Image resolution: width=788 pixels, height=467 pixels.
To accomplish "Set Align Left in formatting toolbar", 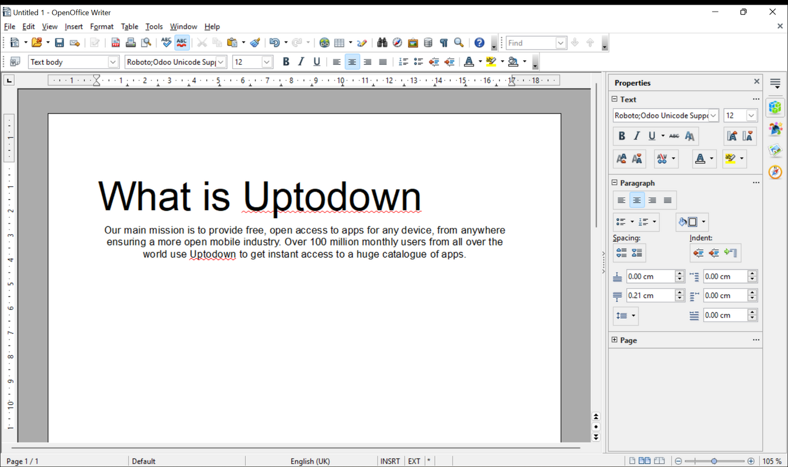I will (337, 62).
